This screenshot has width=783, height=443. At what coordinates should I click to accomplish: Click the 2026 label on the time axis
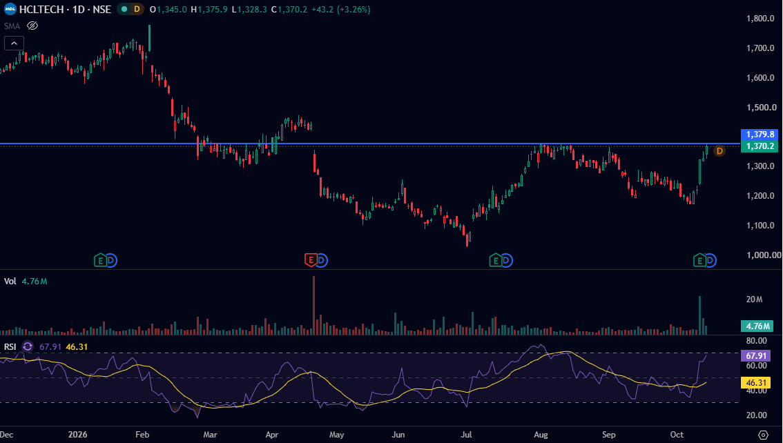[x=77, y=435]
